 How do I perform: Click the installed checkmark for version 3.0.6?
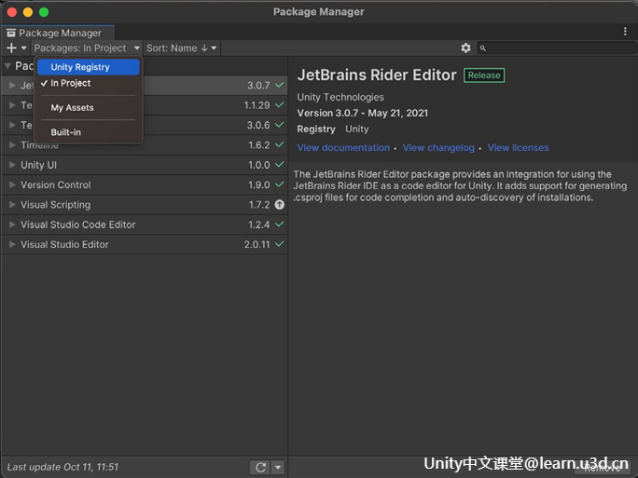click(x=280, y=125)
